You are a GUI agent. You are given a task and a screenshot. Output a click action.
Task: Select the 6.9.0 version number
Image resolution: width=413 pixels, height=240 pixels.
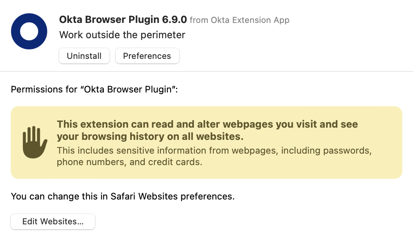[174, 19]
